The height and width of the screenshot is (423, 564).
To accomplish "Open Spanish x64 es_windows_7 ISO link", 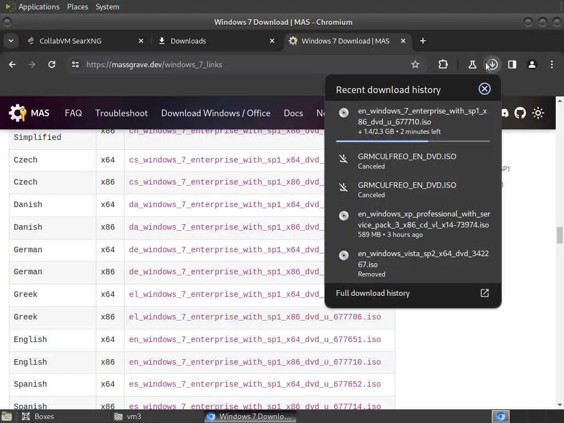I will (254, 384).
